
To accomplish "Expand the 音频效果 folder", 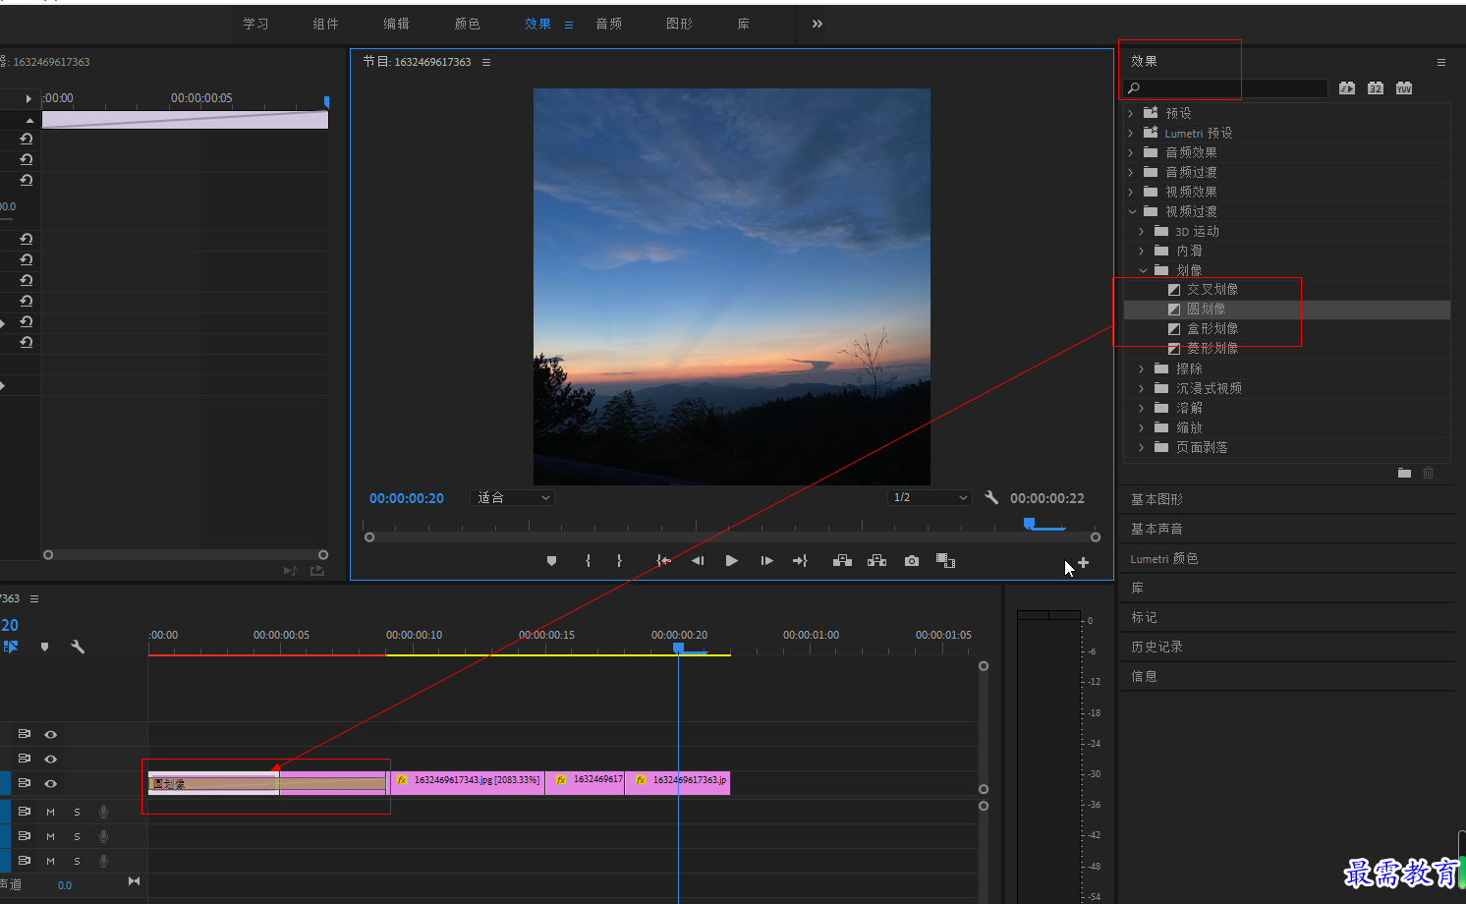I will pos(1131,152).
